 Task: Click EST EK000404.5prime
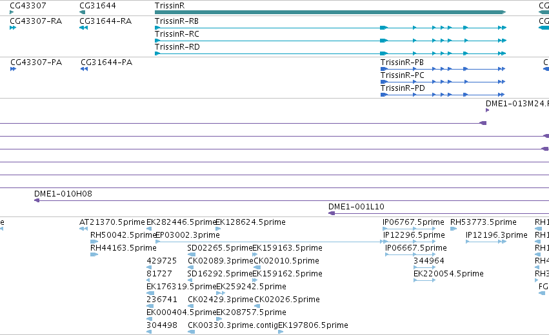(x=181, y=312)
